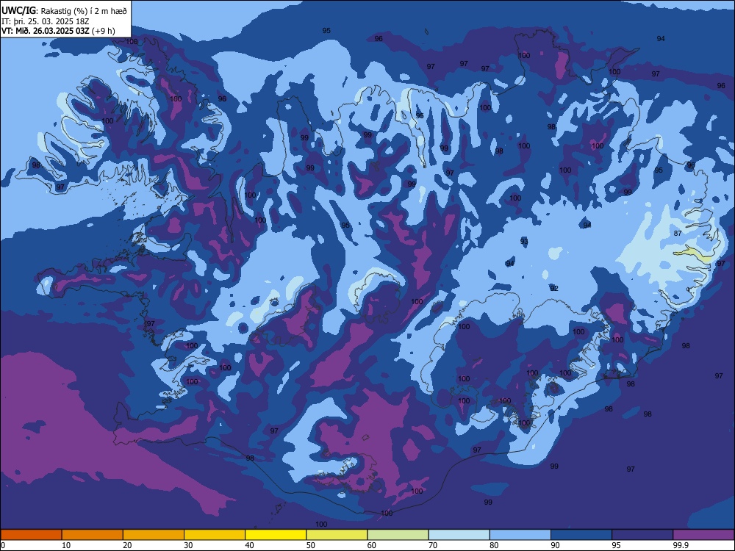Click the purple above-99.9 legend swatch
735x551 pixels.
point(703,535)
